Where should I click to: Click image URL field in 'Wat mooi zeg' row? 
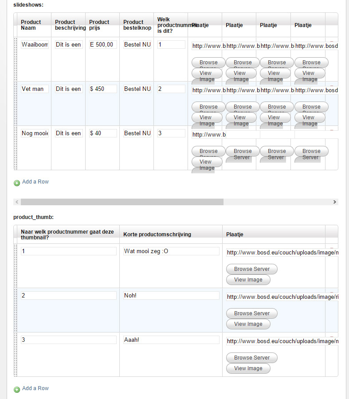point(282,253)
